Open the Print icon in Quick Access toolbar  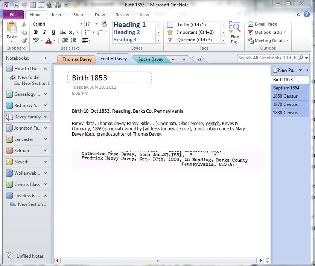click(x=57, y=5)
